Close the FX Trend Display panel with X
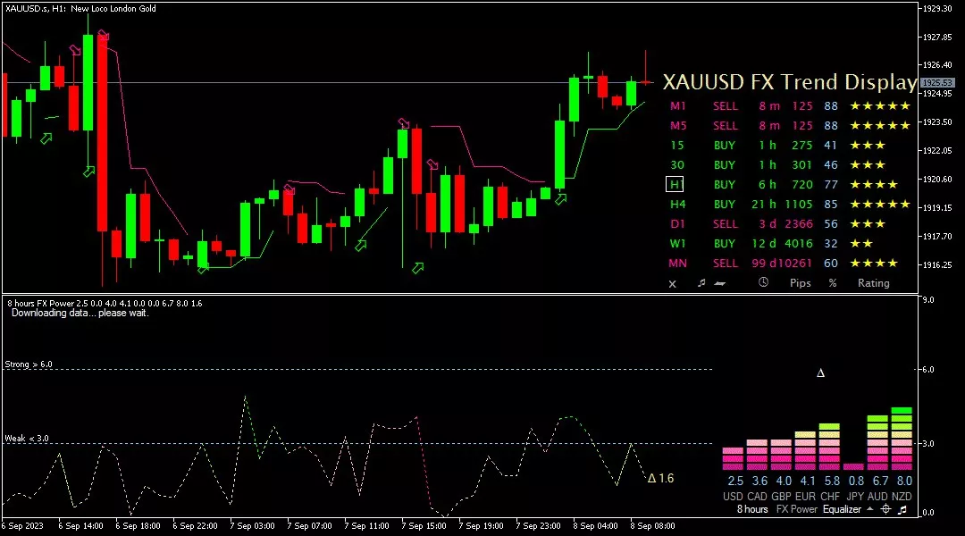This screenshot has height=536, width=965. point(672,284)
